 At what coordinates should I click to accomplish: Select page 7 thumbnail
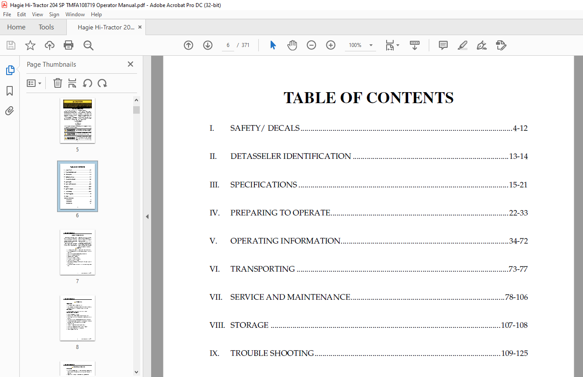coord(77,252)
